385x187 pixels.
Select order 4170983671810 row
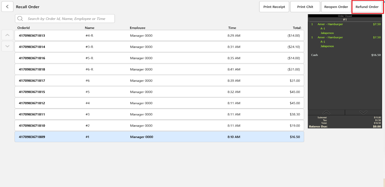point(159,125)
